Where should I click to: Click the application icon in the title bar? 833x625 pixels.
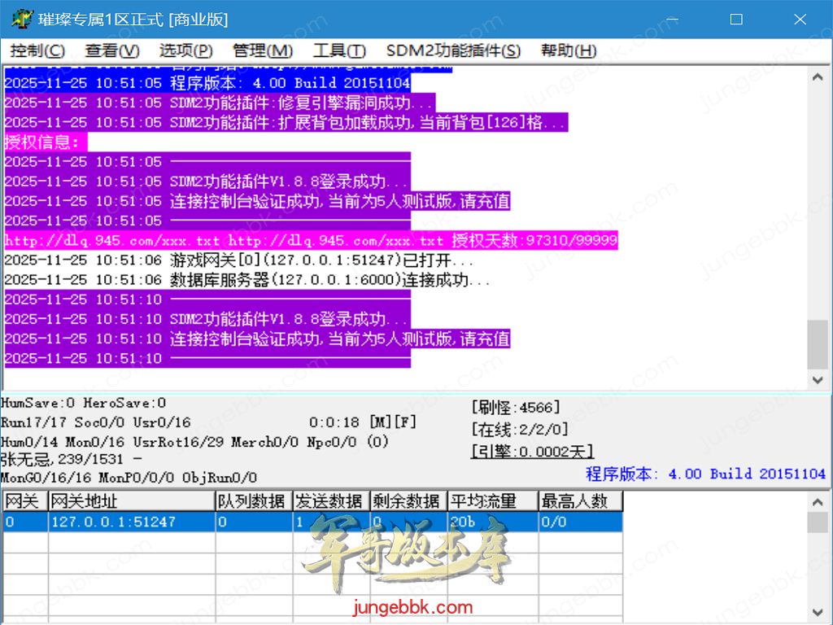pos(20,19)
